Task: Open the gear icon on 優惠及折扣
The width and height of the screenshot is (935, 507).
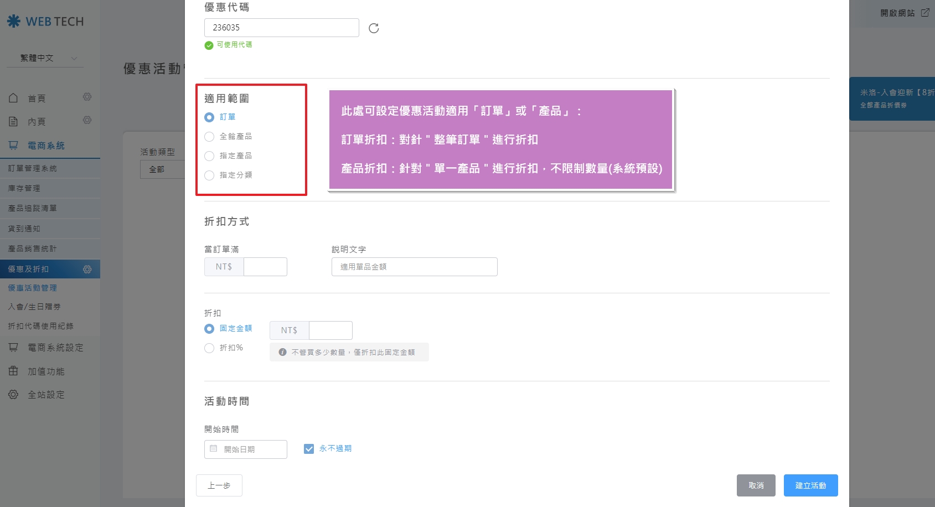Action: point(87,269)
